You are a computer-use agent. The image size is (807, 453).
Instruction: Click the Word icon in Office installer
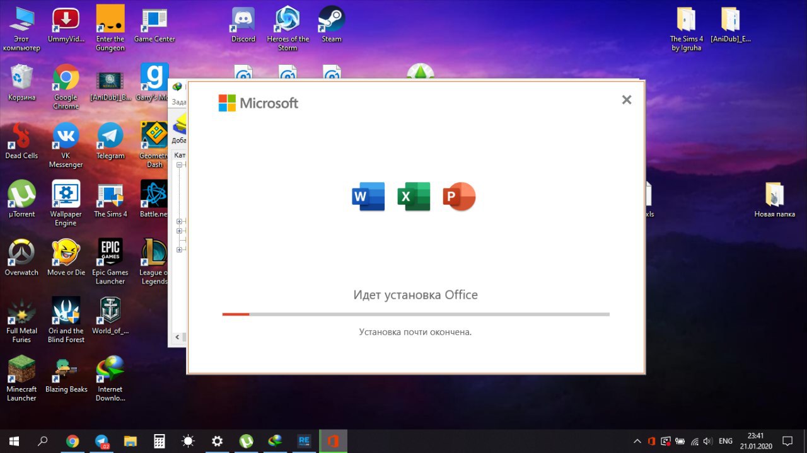pos(368,197)
